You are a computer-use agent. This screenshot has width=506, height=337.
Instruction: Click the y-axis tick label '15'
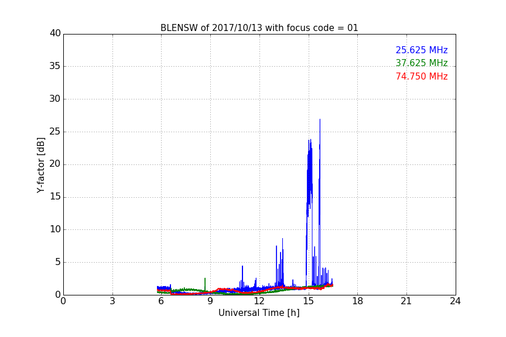[55, 197]
